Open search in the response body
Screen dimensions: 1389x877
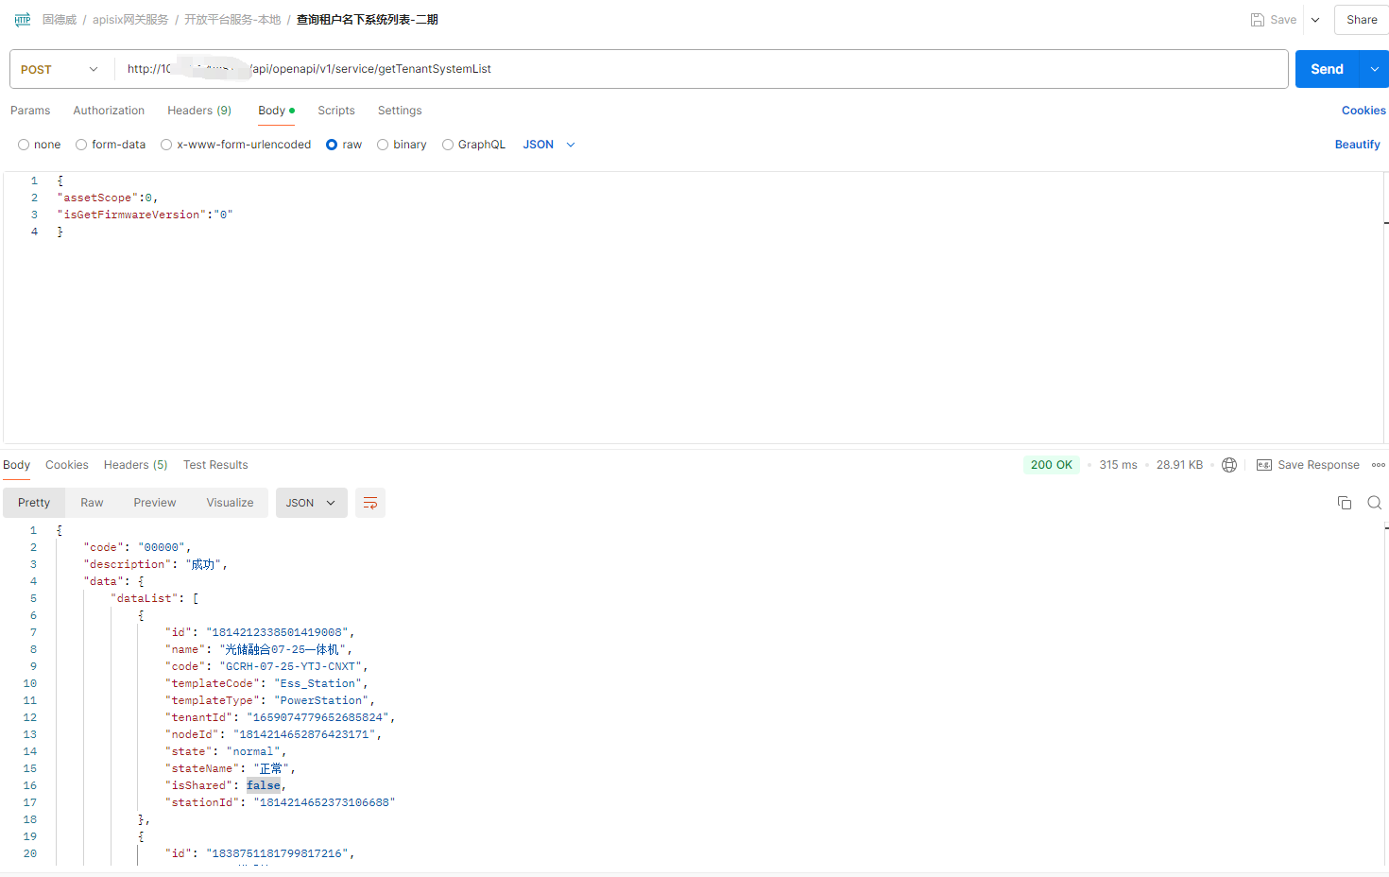point(1375,503)
